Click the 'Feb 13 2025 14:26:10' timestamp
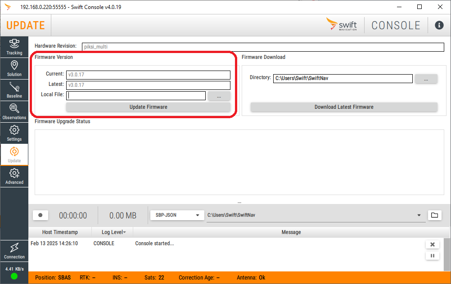 coord(54,243)
